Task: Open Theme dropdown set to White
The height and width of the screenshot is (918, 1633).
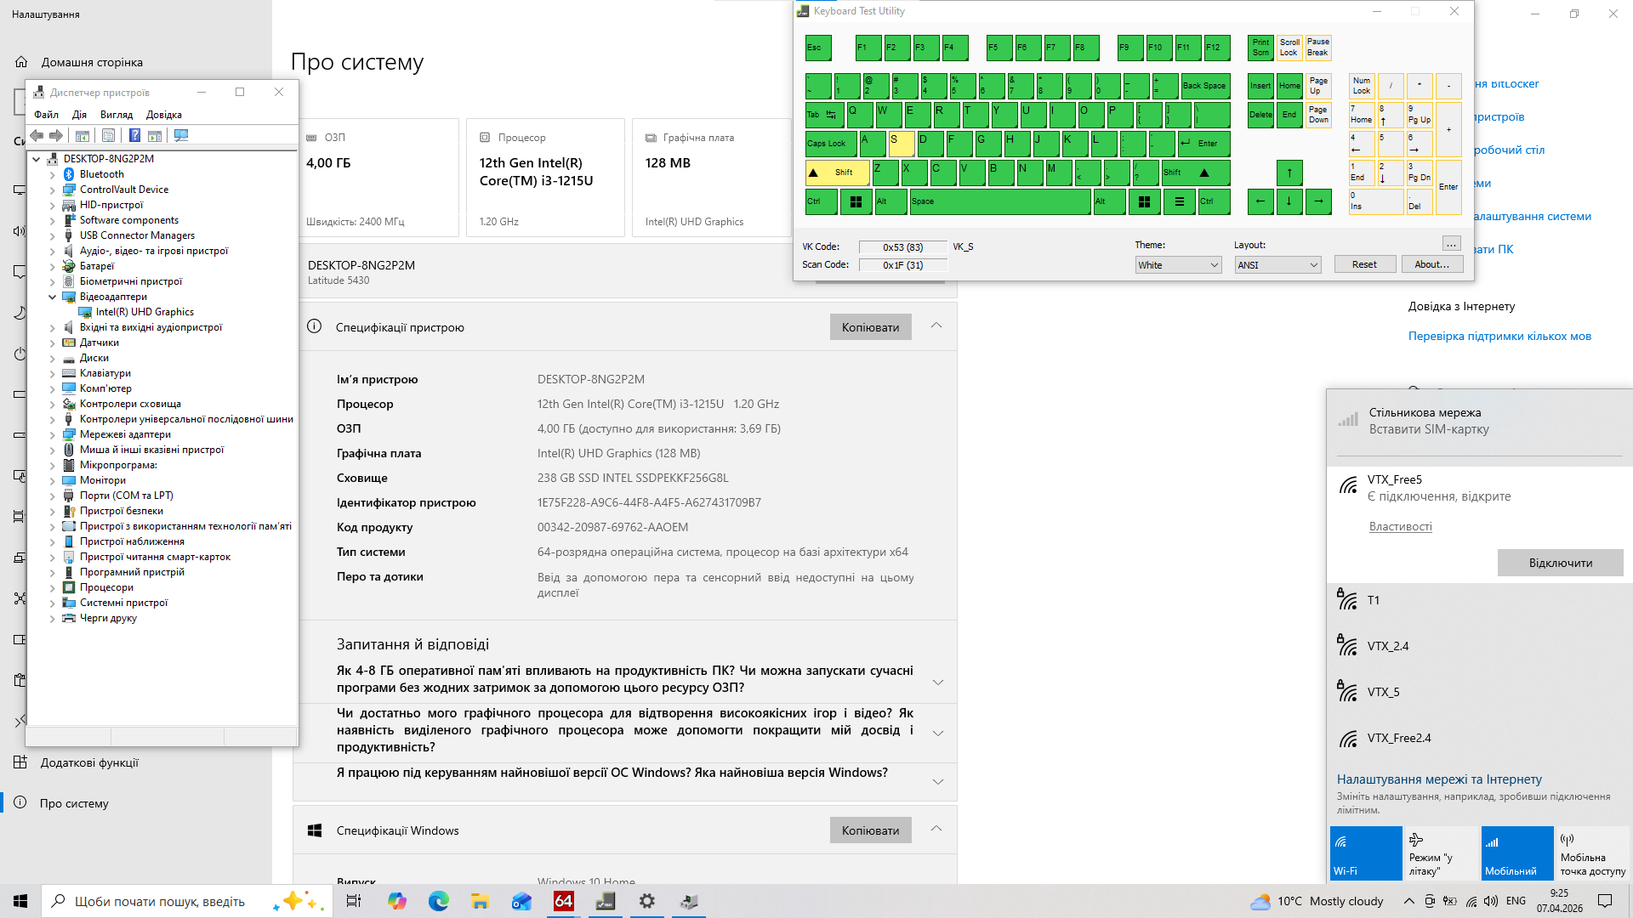Action: click(1178, 265)
